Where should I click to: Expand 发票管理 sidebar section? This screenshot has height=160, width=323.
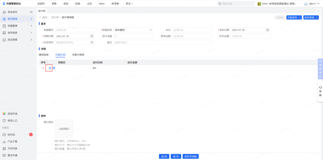[18, 26]
